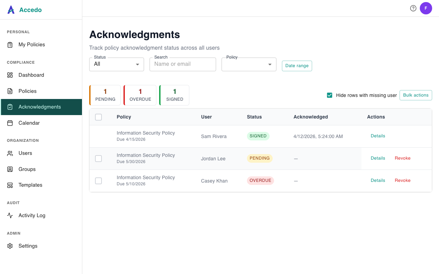The image size is (439, 274).
Task: Open the Policy filter dropdown
Action: [x=249, y=64]
